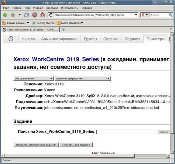The image size is (175, 164).
Task: Open the Правка menu
Action: pos(17,8)
